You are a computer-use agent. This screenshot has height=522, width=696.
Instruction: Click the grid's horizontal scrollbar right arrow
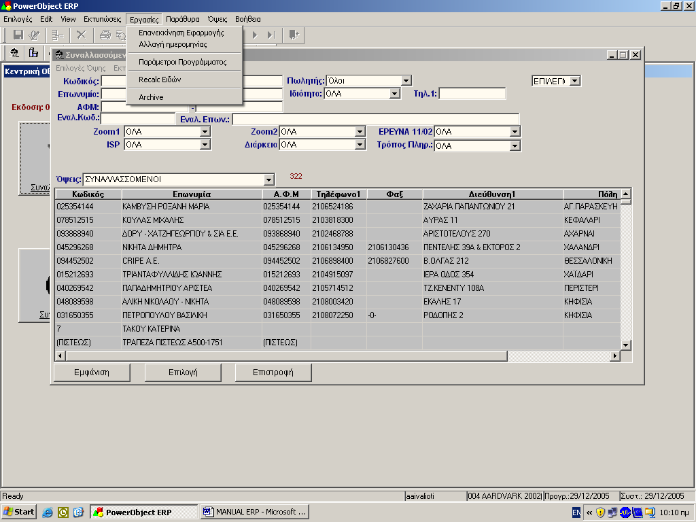pos(616,356)
